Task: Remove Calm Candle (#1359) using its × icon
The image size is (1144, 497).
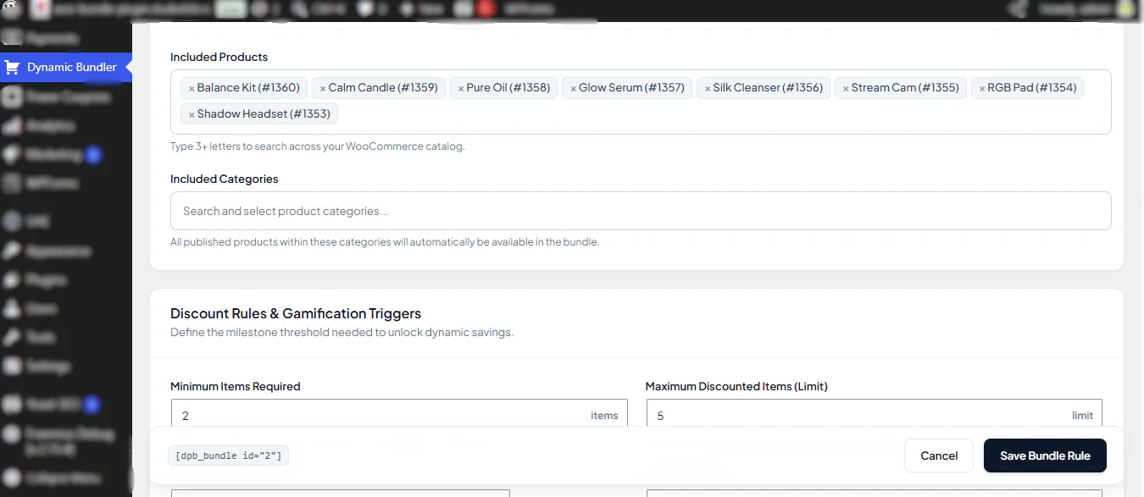Action: (x=323, y=88)
